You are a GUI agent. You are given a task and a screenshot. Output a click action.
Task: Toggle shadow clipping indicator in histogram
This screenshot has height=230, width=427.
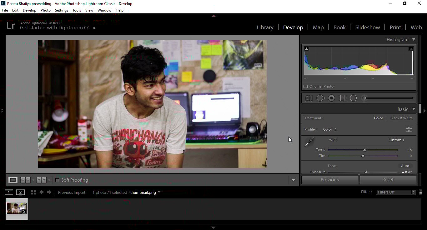tap(307, 49)
